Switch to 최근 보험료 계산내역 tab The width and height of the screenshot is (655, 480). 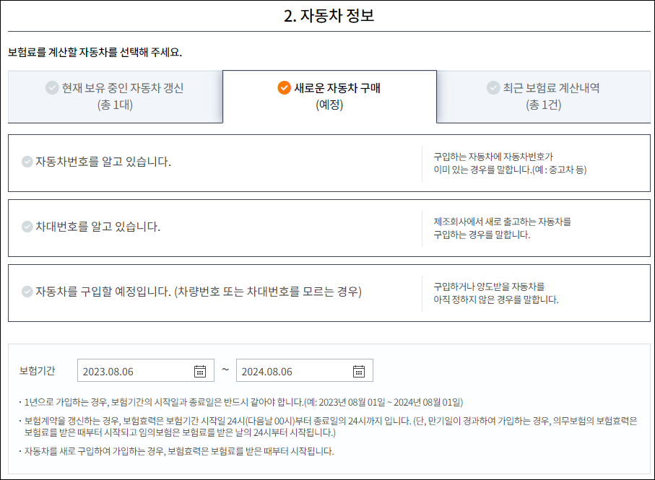544,97
